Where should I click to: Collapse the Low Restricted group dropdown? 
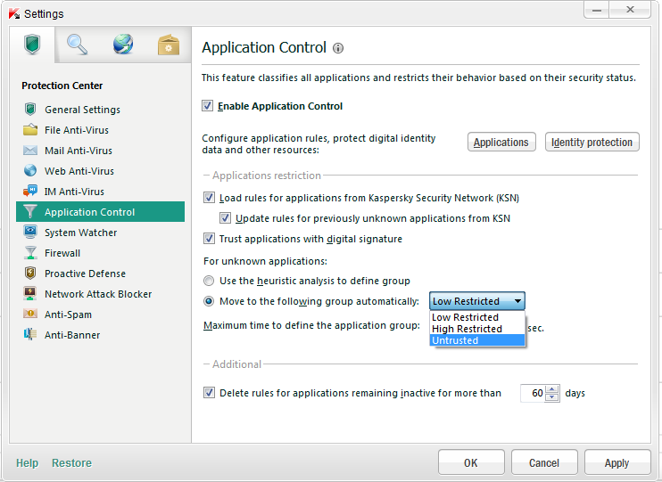coord(517,301)
